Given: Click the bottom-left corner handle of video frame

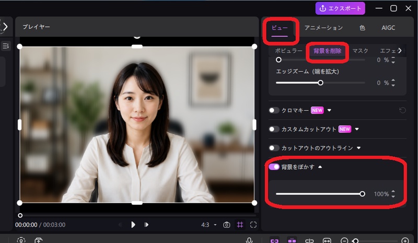Looking at the screenshot, I should (x=19, y=203).
